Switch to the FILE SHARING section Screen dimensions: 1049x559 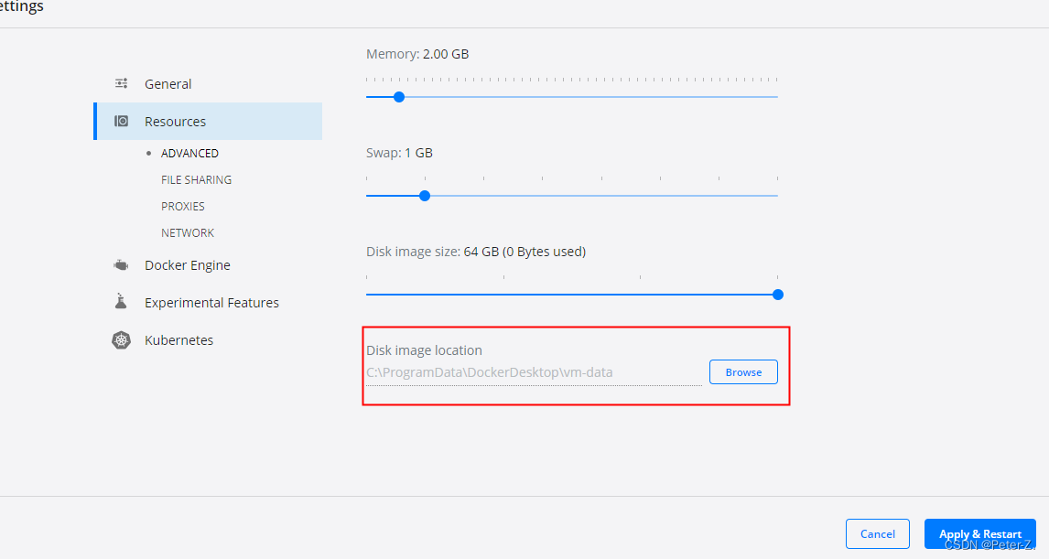(196, 179)
